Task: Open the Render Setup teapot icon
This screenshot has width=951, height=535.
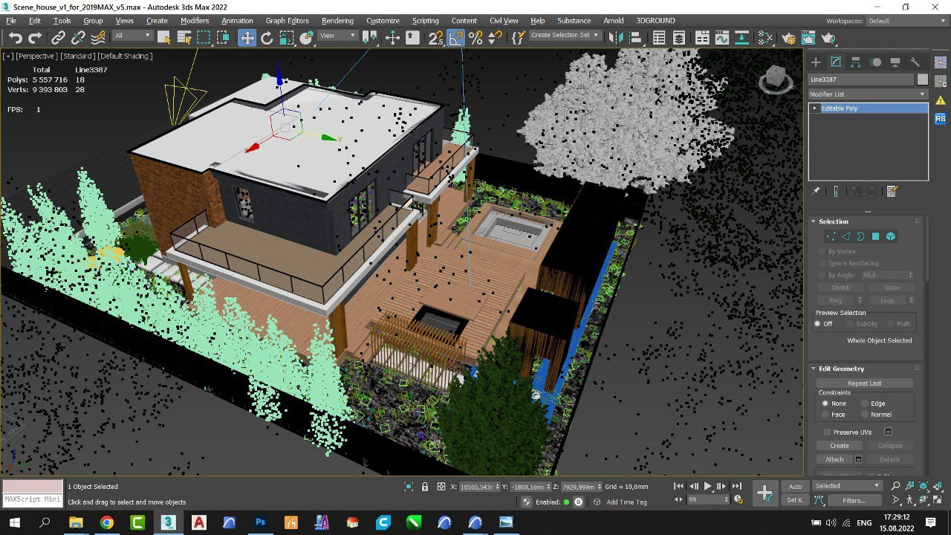Action: tap(789, 38)
